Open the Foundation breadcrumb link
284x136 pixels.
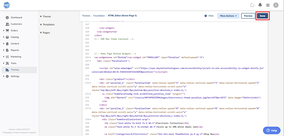click(x=99, y=16)
